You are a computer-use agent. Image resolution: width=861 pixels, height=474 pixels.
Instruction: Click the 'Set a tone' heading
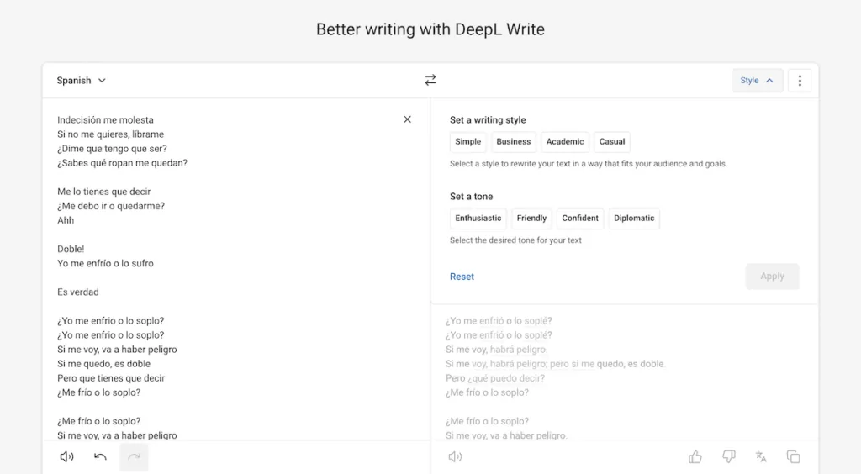coord(471,197)
